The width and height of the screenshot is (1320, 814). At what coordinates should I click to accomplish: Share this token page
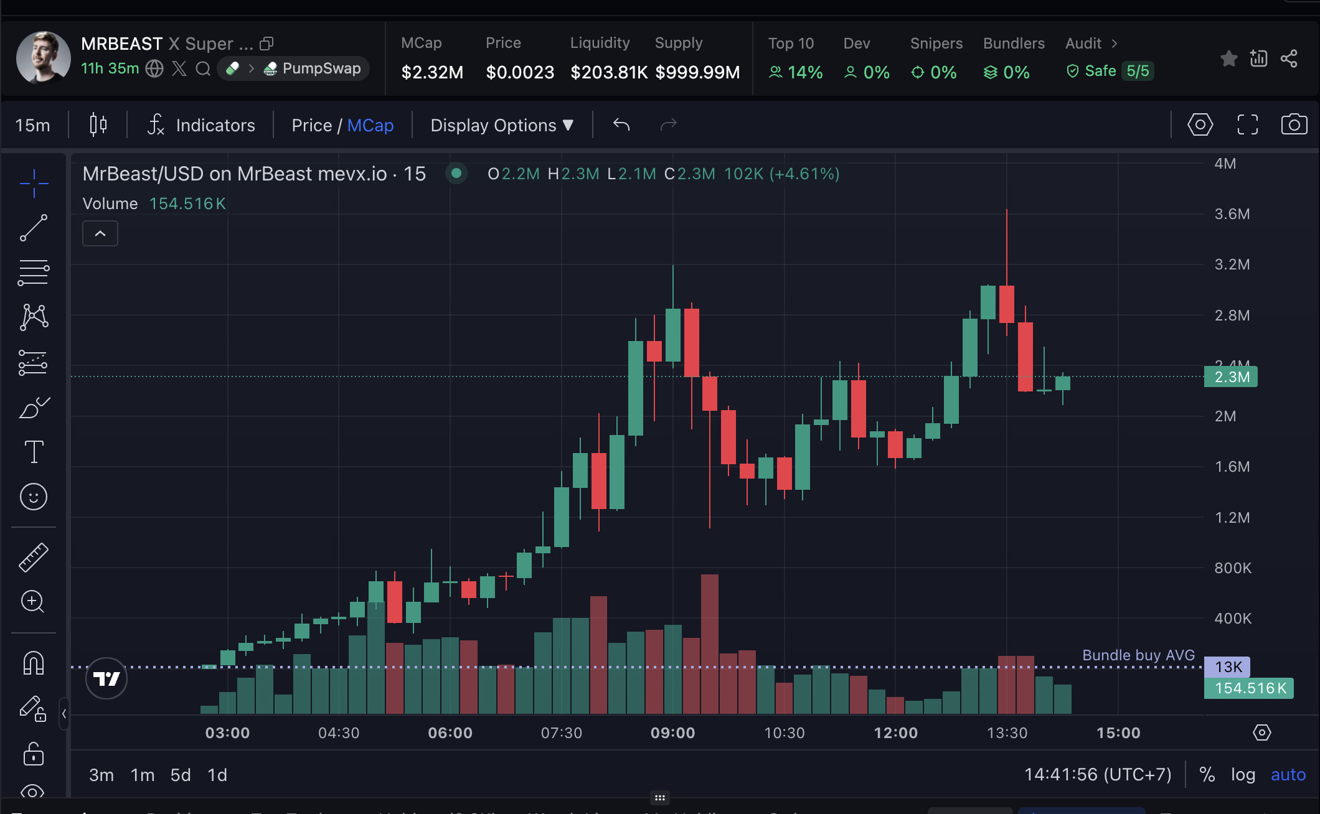coord(1289,58)
